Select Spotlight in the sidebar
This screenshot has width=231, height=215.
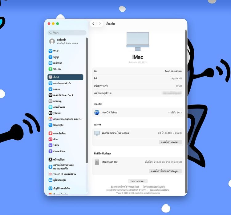click(58, 125)
